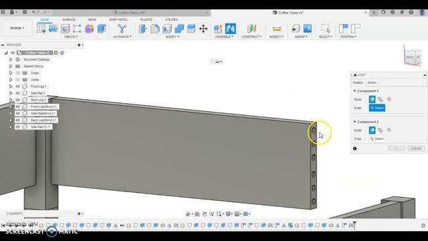Select the Fillet tool icon
The width and height of the screenshot is (428, 241).
pos(154,28)
